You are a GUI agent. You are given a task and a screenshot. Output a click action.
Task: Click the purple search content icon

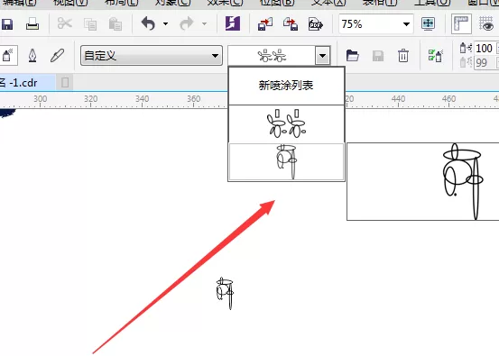pos(233,23)
